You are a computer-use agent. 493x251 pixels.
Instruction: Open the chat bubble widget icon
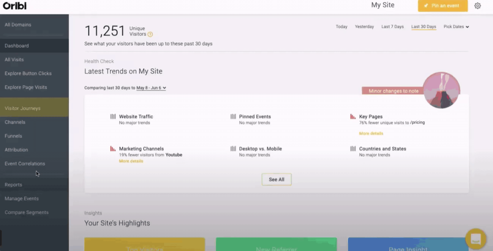tap(476, 238)
